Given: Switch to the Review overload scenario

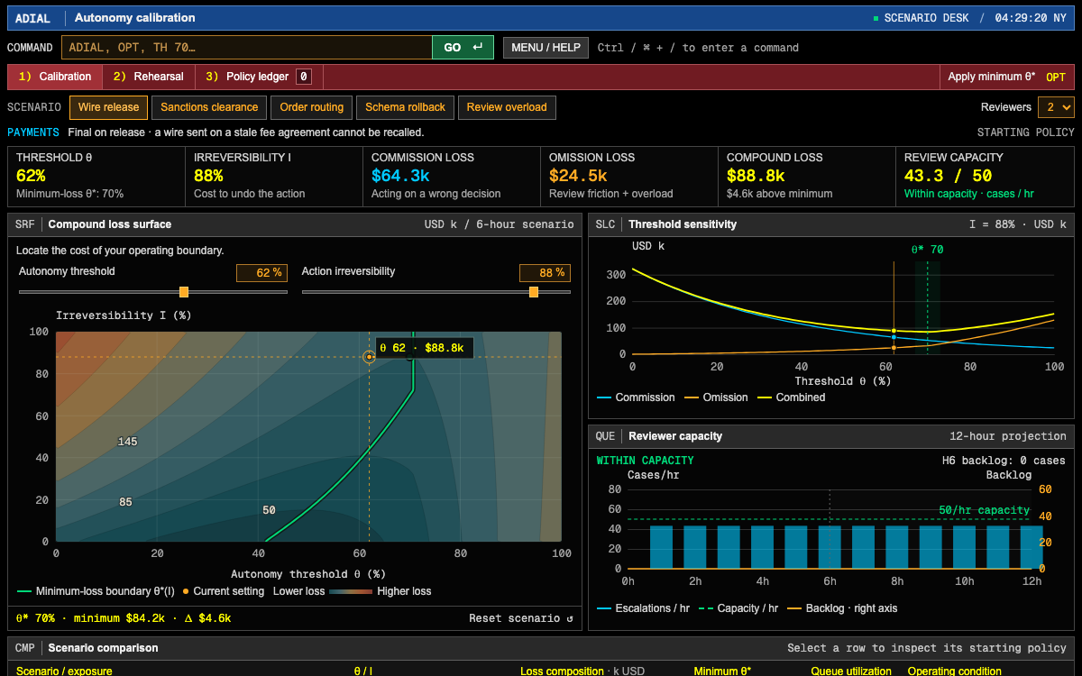Looking at the screenshot, I should pos(507,107).
